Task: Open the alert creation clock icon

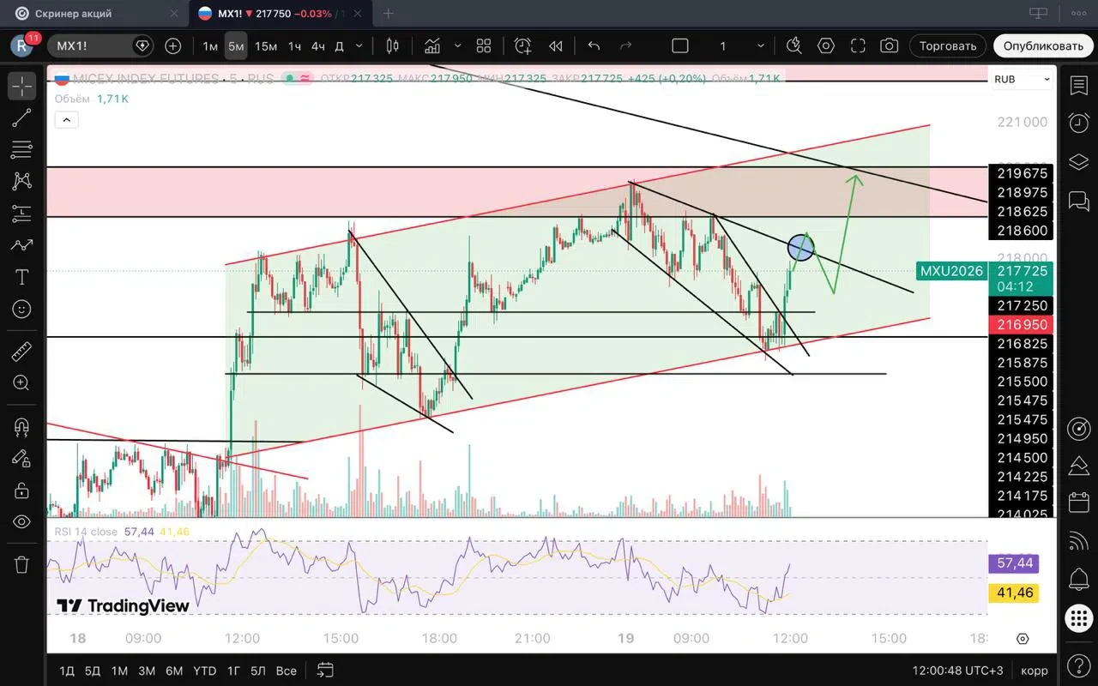Action: 522,45
